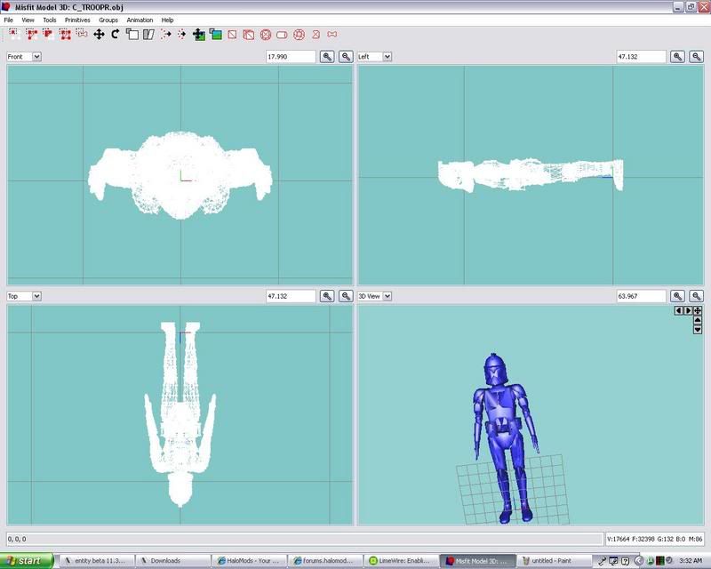The image size is (711, 569).
Task: Activate the Move tool four-arrow icon
Action: coord(99,34)
